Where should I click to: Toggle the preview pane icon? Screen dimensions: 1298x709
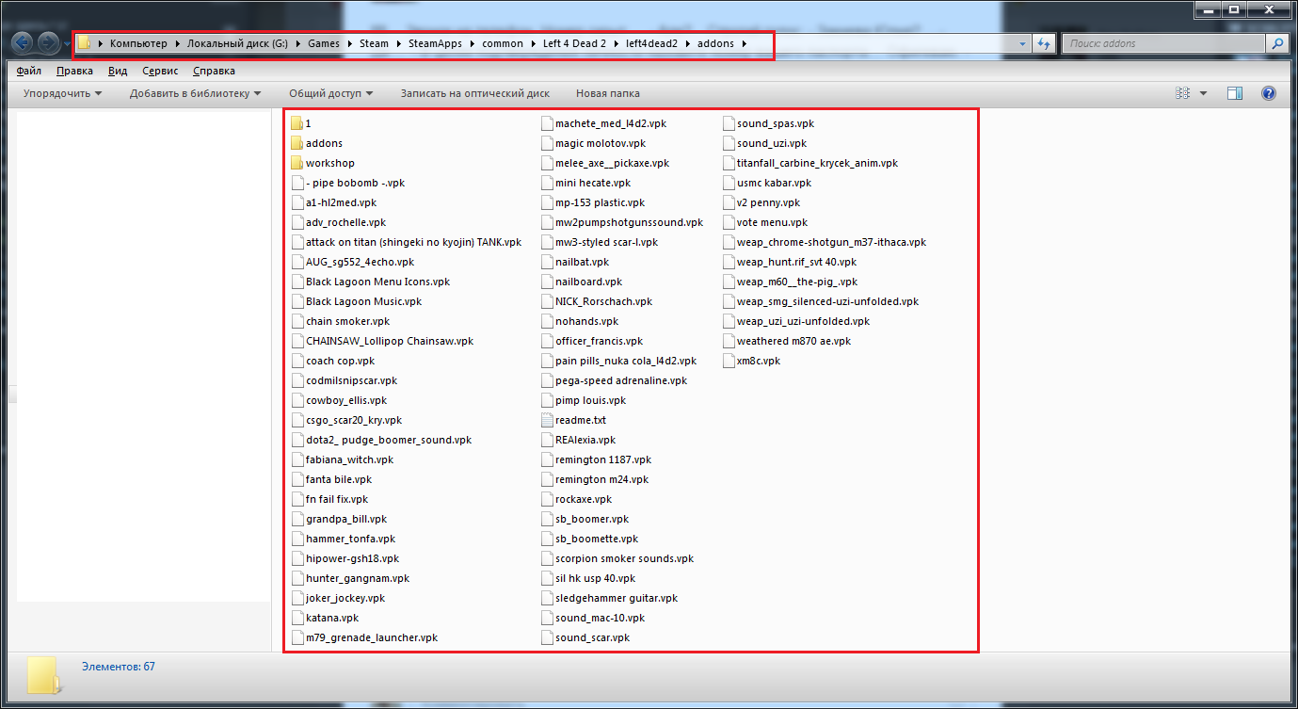[x=1236, y=93]
